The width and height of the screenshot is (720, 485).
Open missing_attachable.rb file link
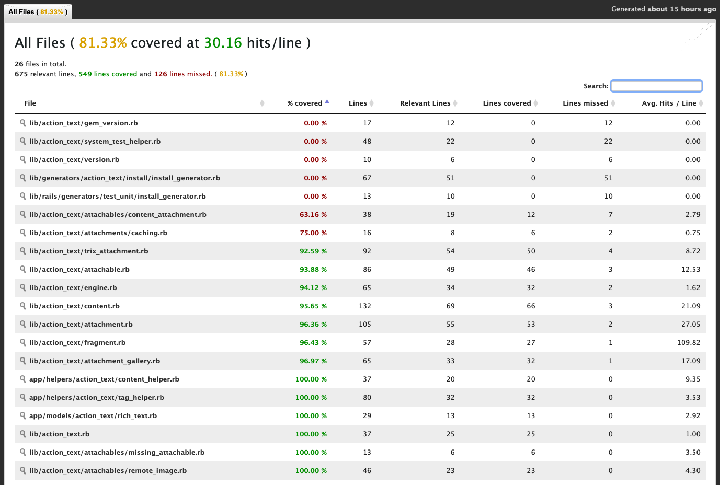[x=117, y=453]
